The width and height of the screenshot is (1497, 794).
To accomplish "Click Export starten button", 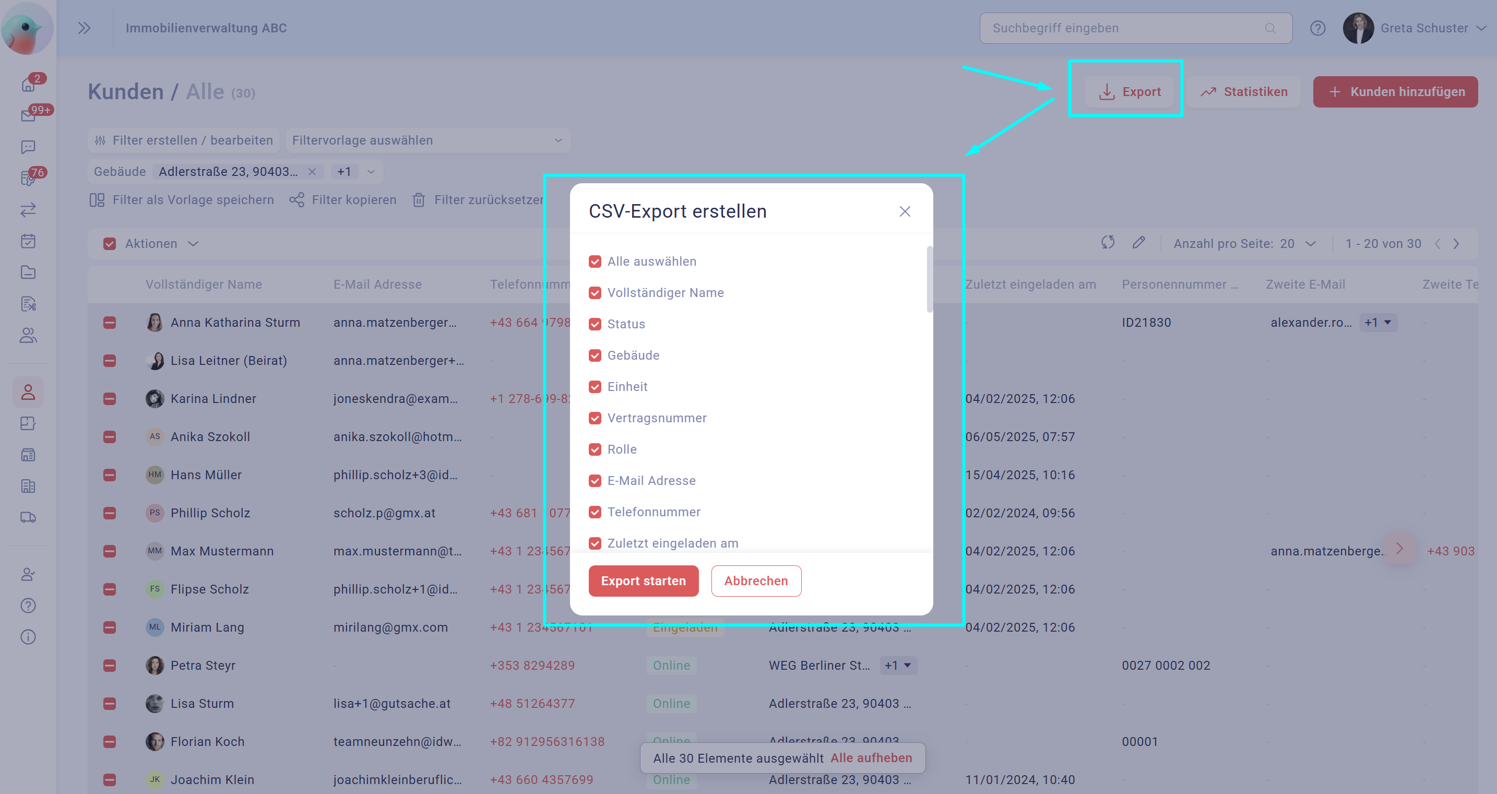I will point(643,580).
